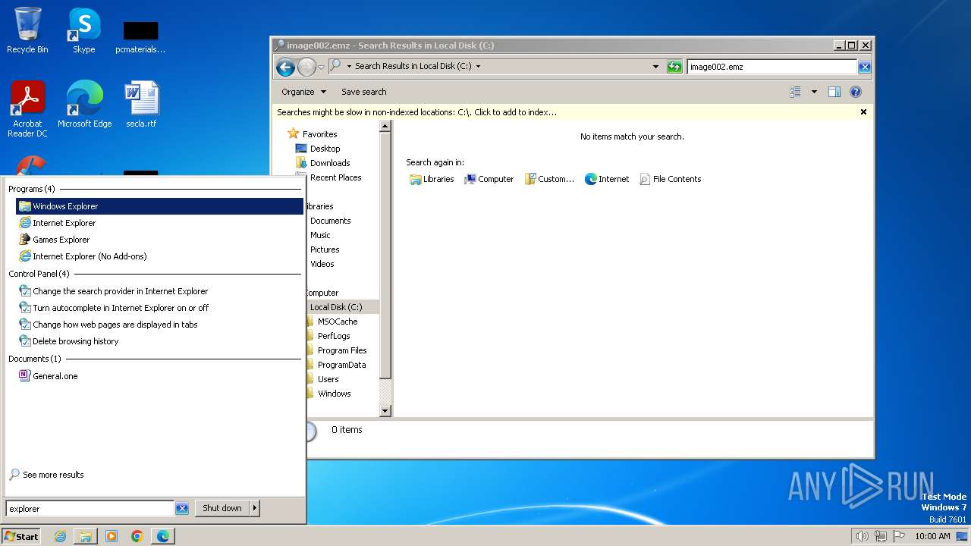Go forward in Explorer search window

(306, 67)
